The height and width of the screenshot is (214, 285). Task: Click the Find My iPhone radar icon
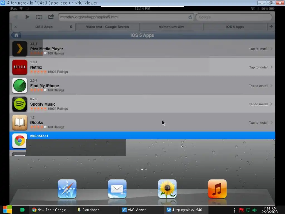coord(20,86)
